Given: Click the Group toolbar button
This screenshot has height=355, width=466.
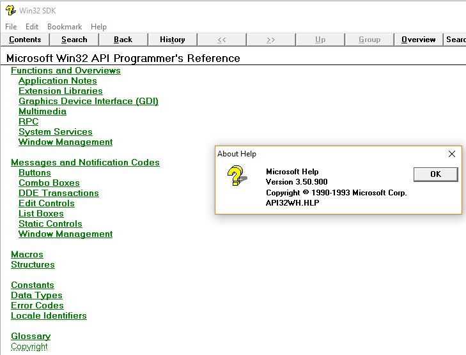Looking at the screenshot, I should [369, 40].
